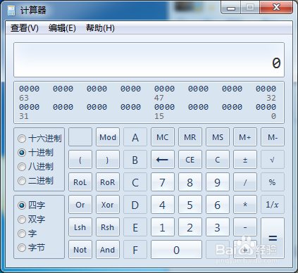Click the reciprocal 1/x key
Screen dimensions: 298x273
pos(273,205)
